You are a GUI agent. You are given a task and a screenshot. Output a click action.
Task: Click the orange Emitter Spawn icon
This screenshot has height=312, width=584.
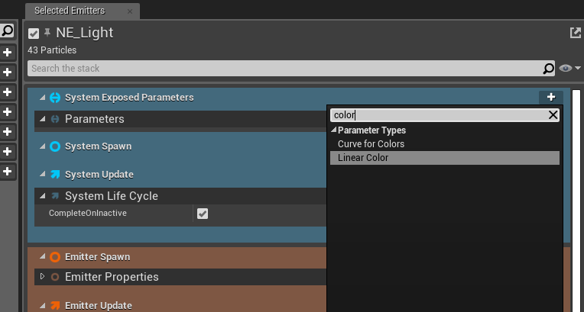pyautogui.click(x=55, y=257)
